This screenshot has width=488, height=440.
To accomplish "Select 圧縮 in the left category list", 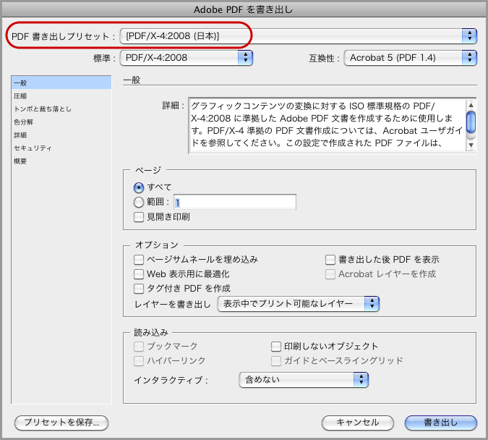I will click(61, 96).
